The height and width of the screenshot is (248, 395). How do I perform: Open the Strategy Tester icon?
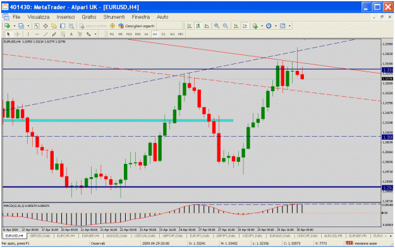click(71, 26)
